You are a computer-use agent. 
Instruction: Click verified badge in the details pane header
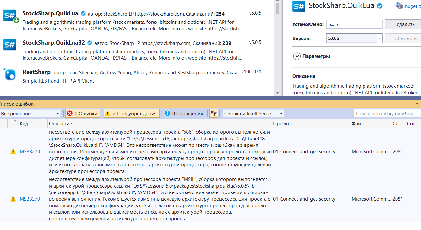pyautogui.click(x=380, y=6)
